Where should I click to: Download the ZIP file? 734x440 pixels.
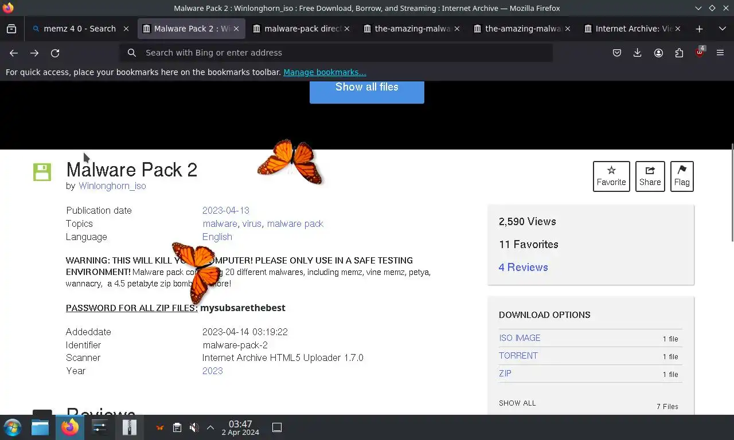[x=505, y=374]
